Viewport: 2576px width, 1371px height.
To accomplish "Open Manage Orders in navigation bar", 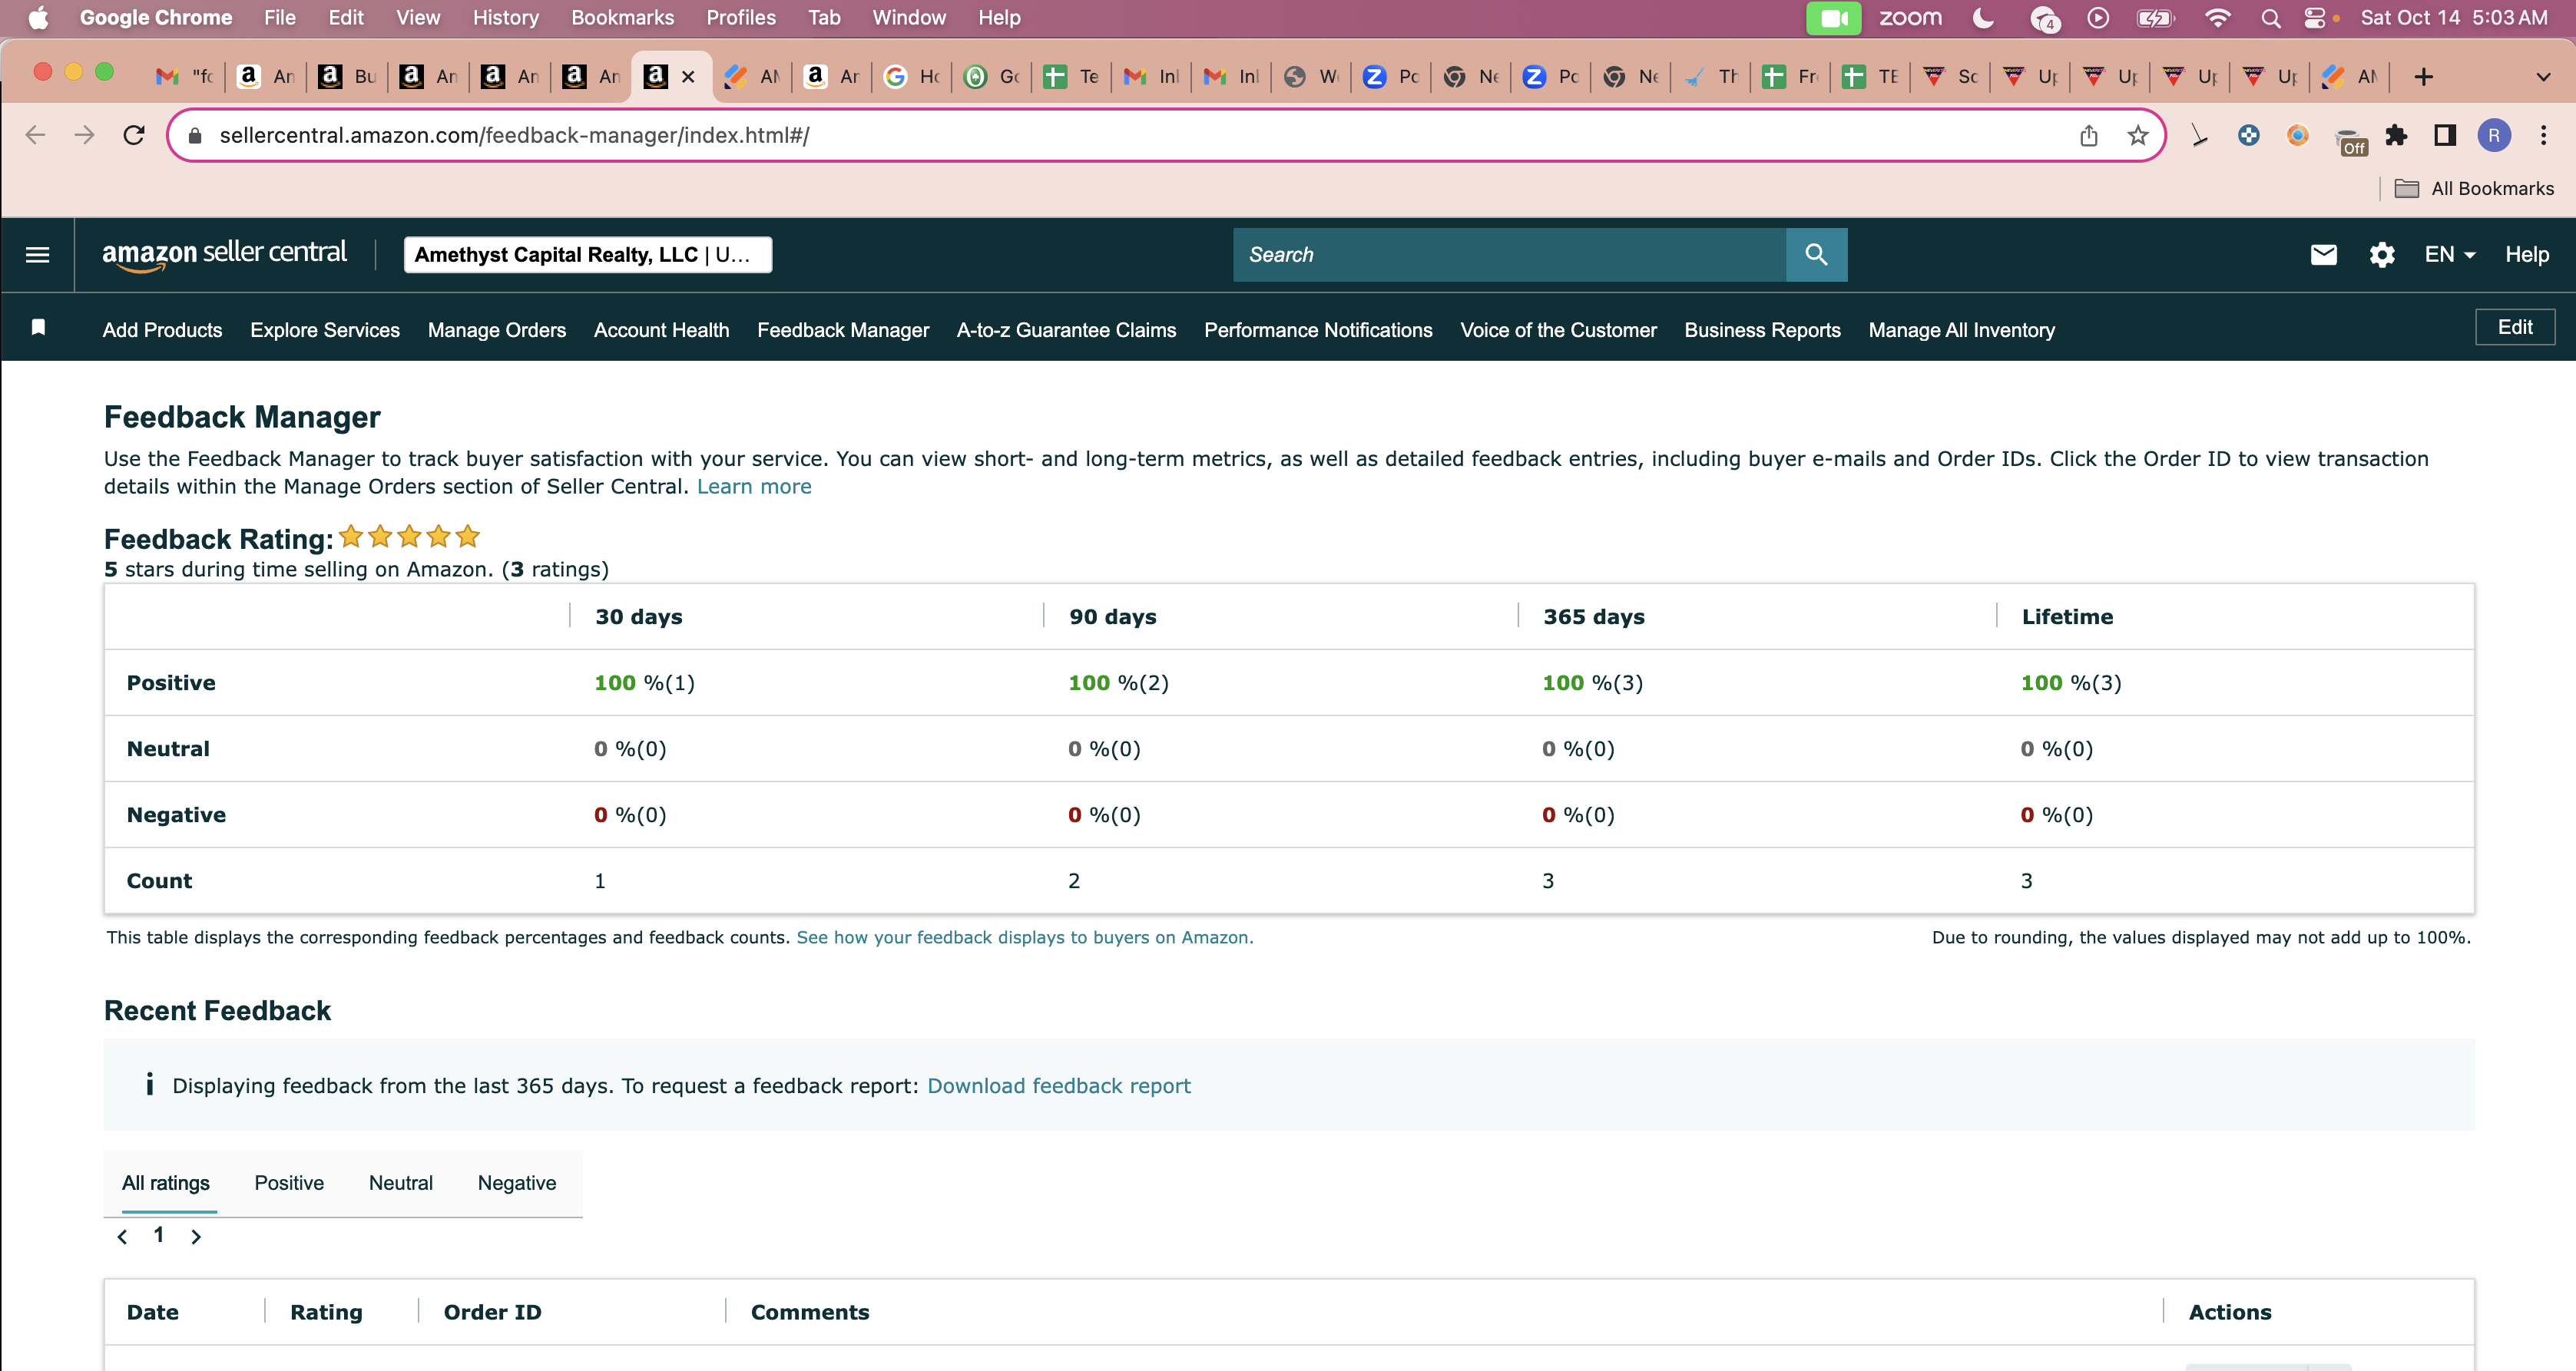I will tap(497, 330).
